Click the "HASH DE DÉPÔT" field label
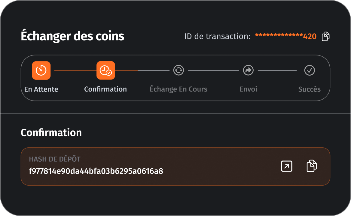The height and width of the screenshot is (216, 351). [55, 159]
